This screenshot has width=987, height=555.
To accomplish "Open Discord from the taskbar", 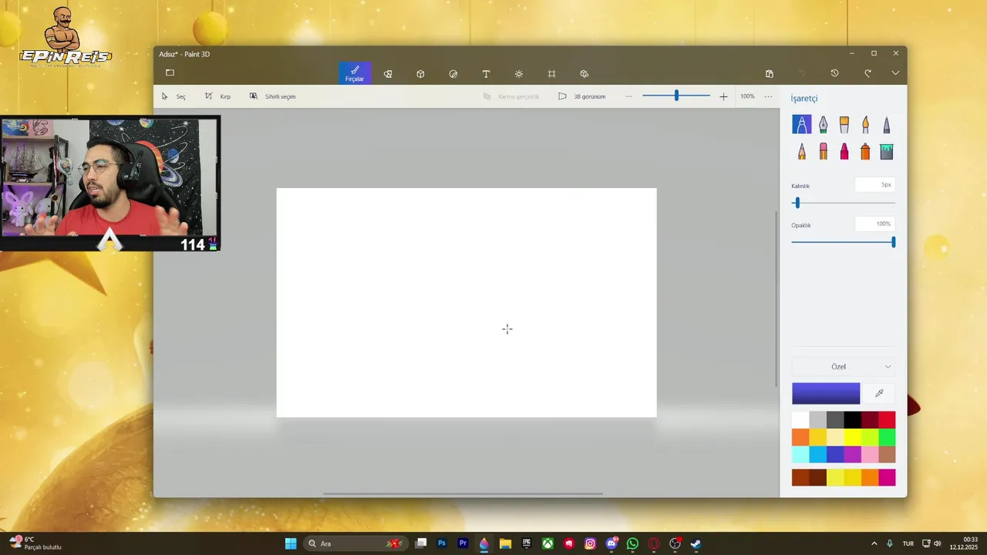I will [611, 543].
